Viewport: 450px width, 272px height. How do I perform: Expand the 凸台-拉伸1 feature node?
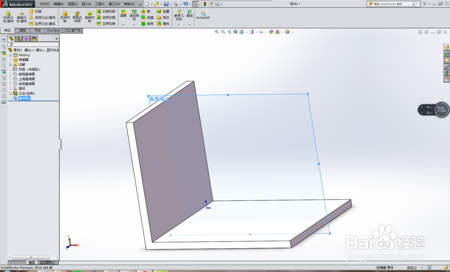pos(10,94)
